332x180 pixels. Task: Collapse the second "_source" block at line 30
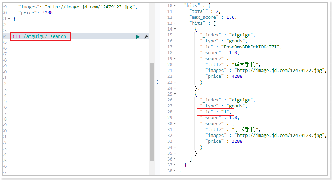pyautogui.click(x=175, y=124)
